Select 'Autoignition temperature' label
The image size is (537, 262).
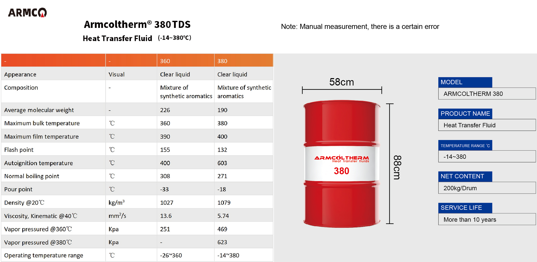39,163
